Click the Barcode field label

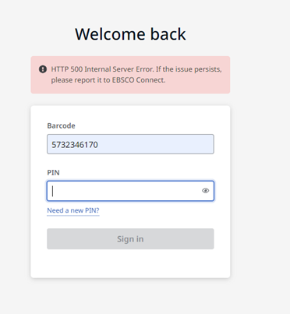pos(61,125)
